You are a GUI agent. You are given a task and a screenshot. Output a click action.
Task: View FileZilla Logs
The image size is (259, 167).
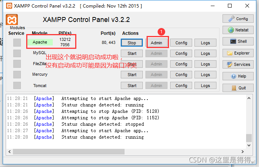tap(205, 64)
